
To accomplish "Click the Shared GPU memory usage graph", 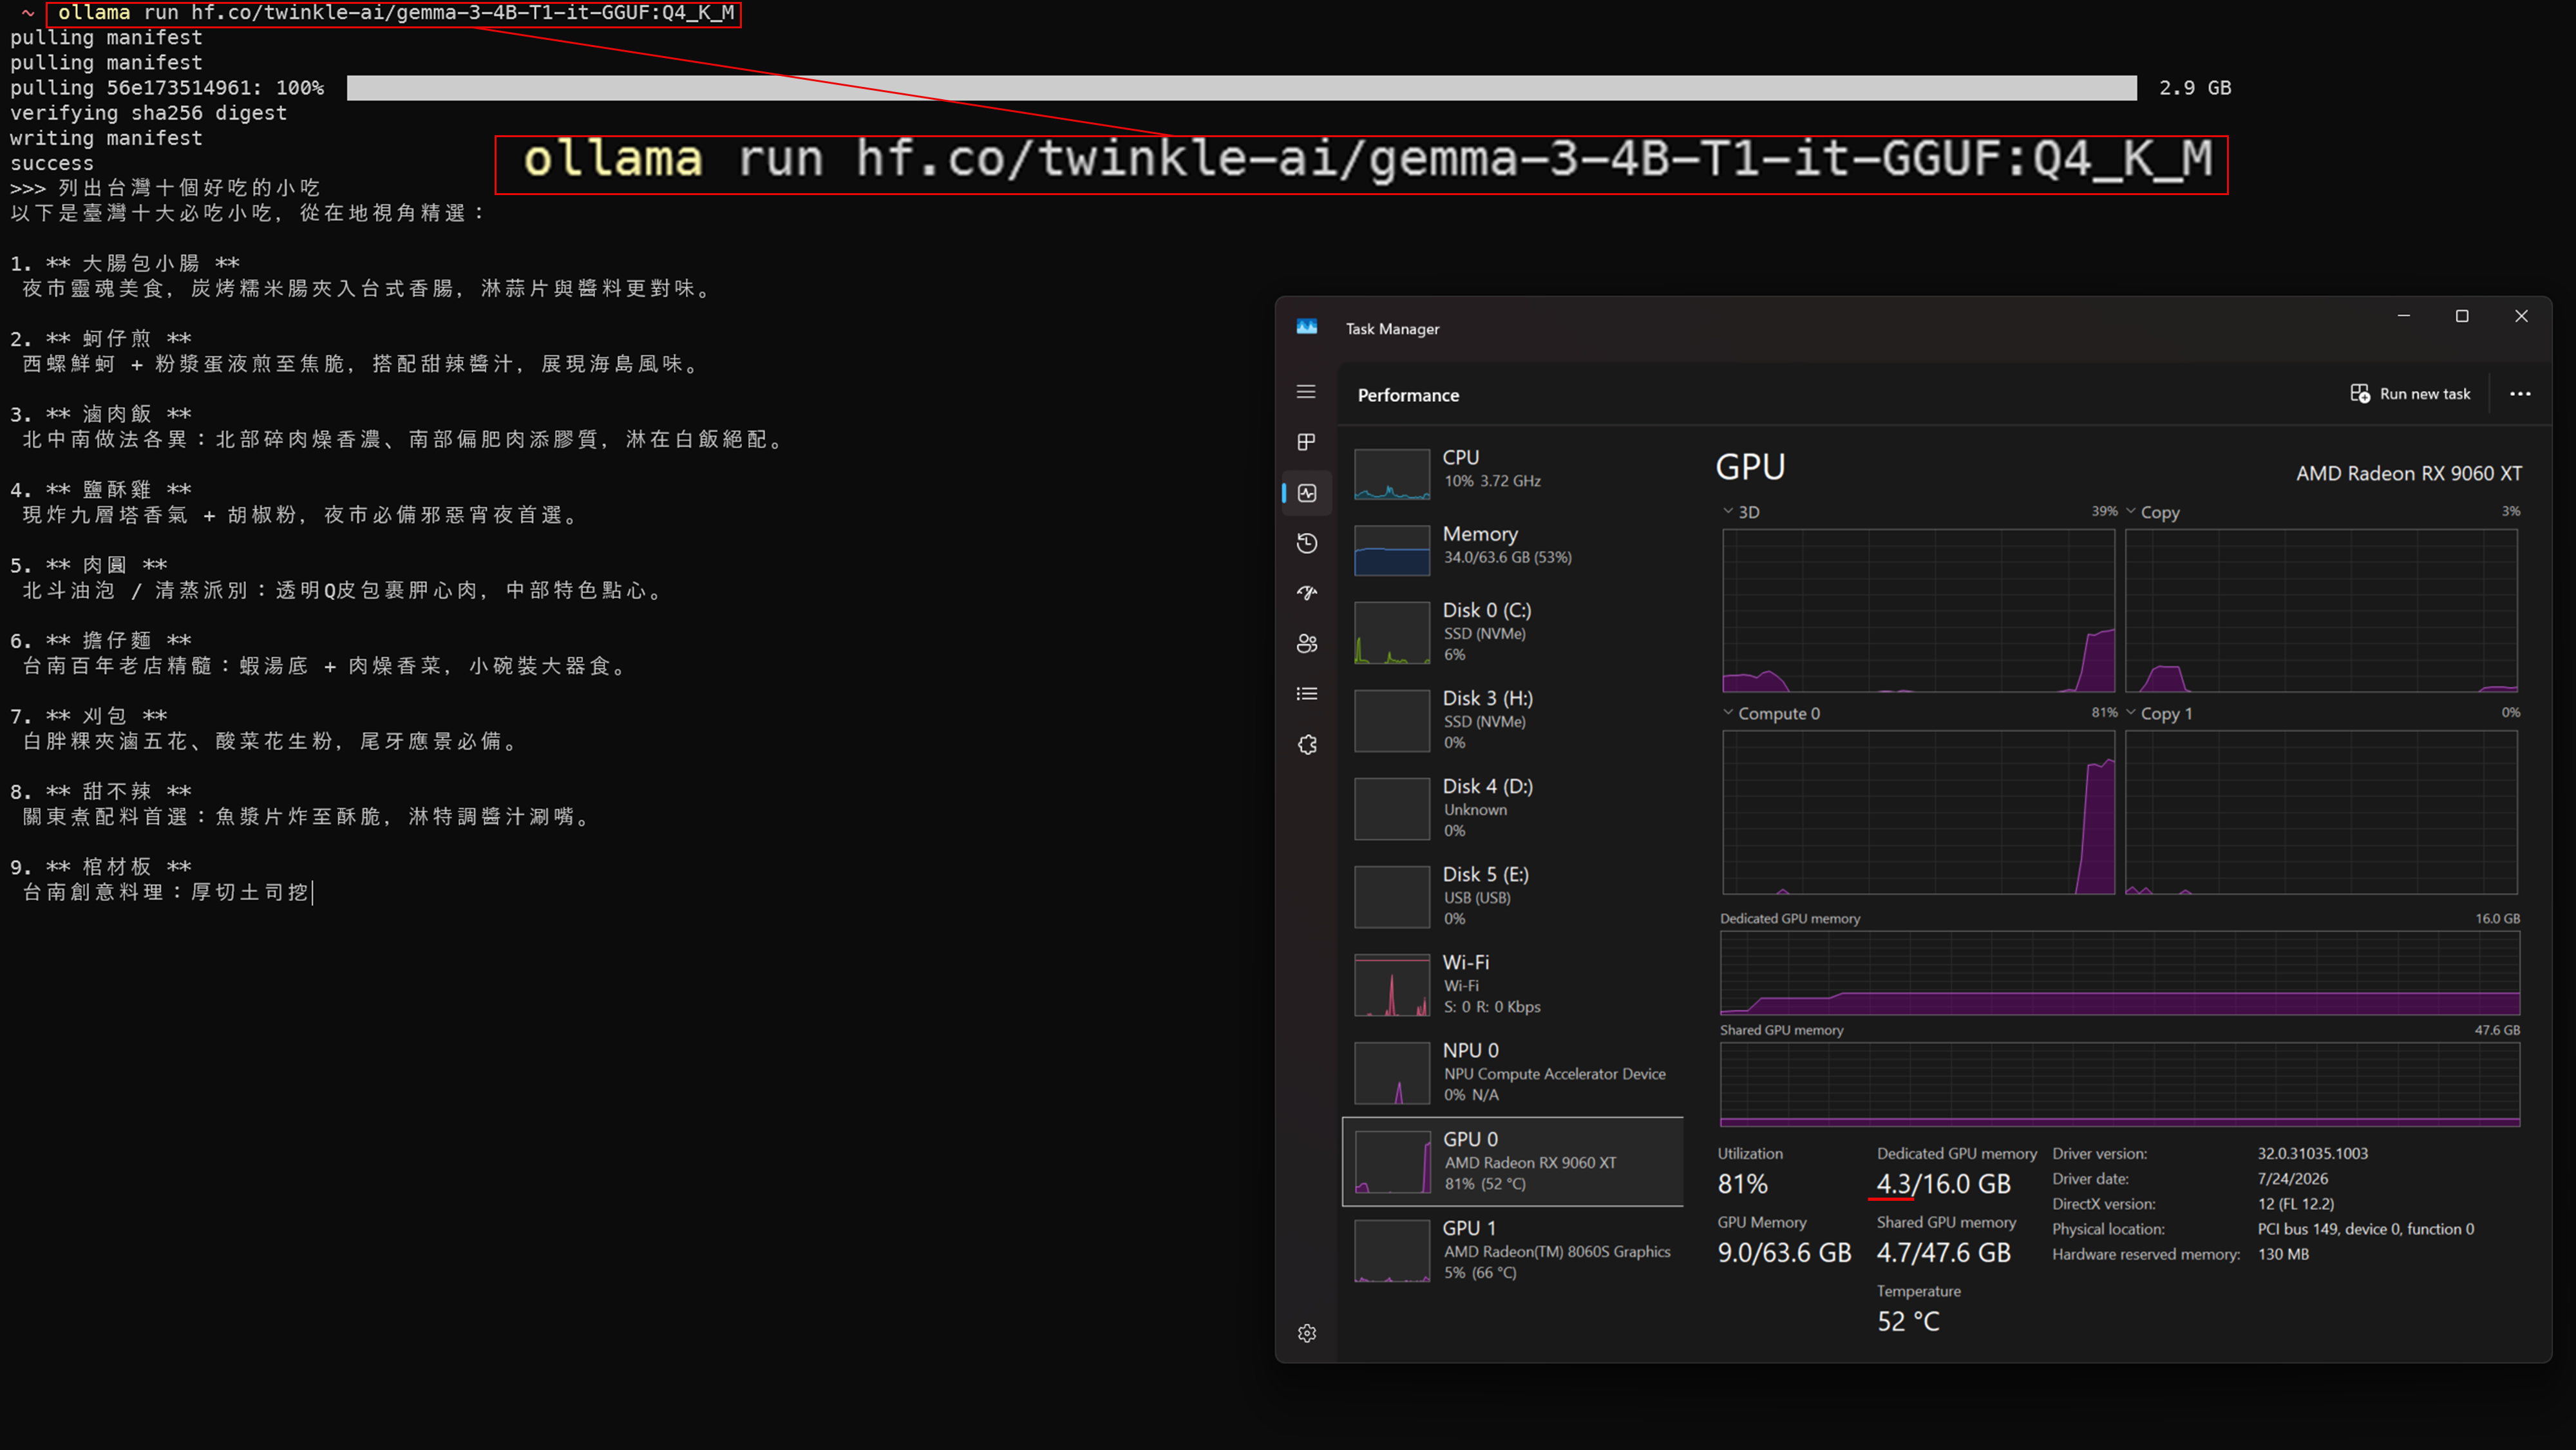I will 2119,1084.
